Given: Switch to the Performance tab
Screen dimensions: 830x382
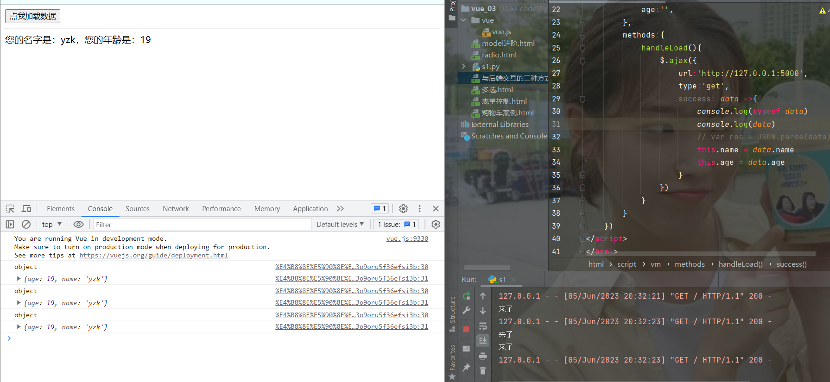Looking at the screenshot, I should coord(222,209).
